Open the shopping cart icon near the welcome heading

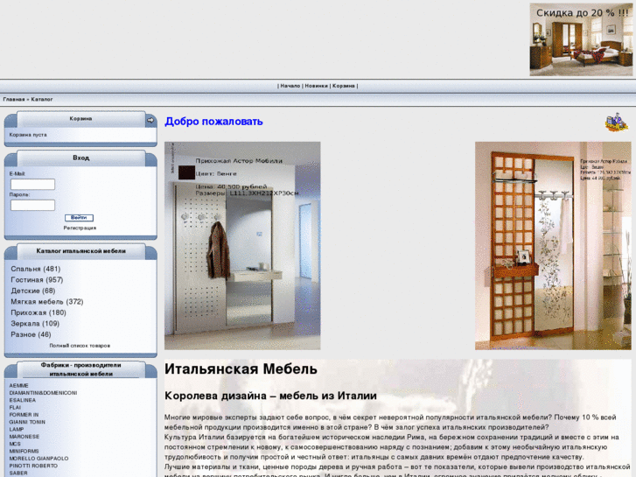pos(617,123)
